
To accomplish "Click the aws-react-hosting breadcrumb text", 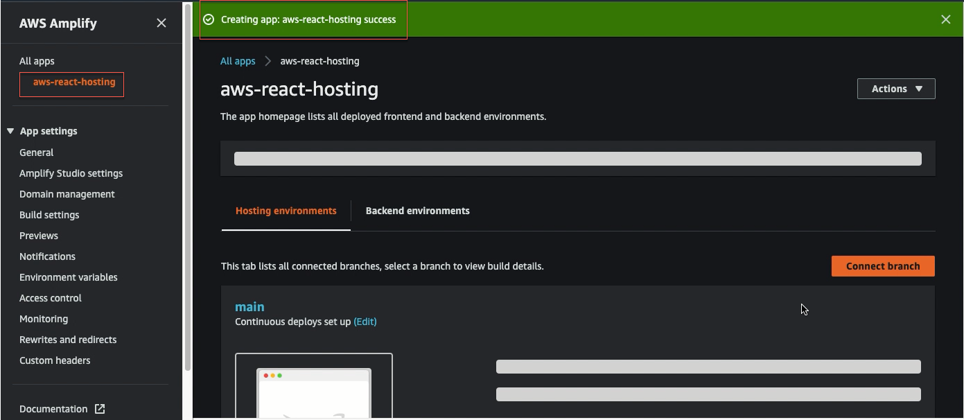I will click(x=319, y=61).
